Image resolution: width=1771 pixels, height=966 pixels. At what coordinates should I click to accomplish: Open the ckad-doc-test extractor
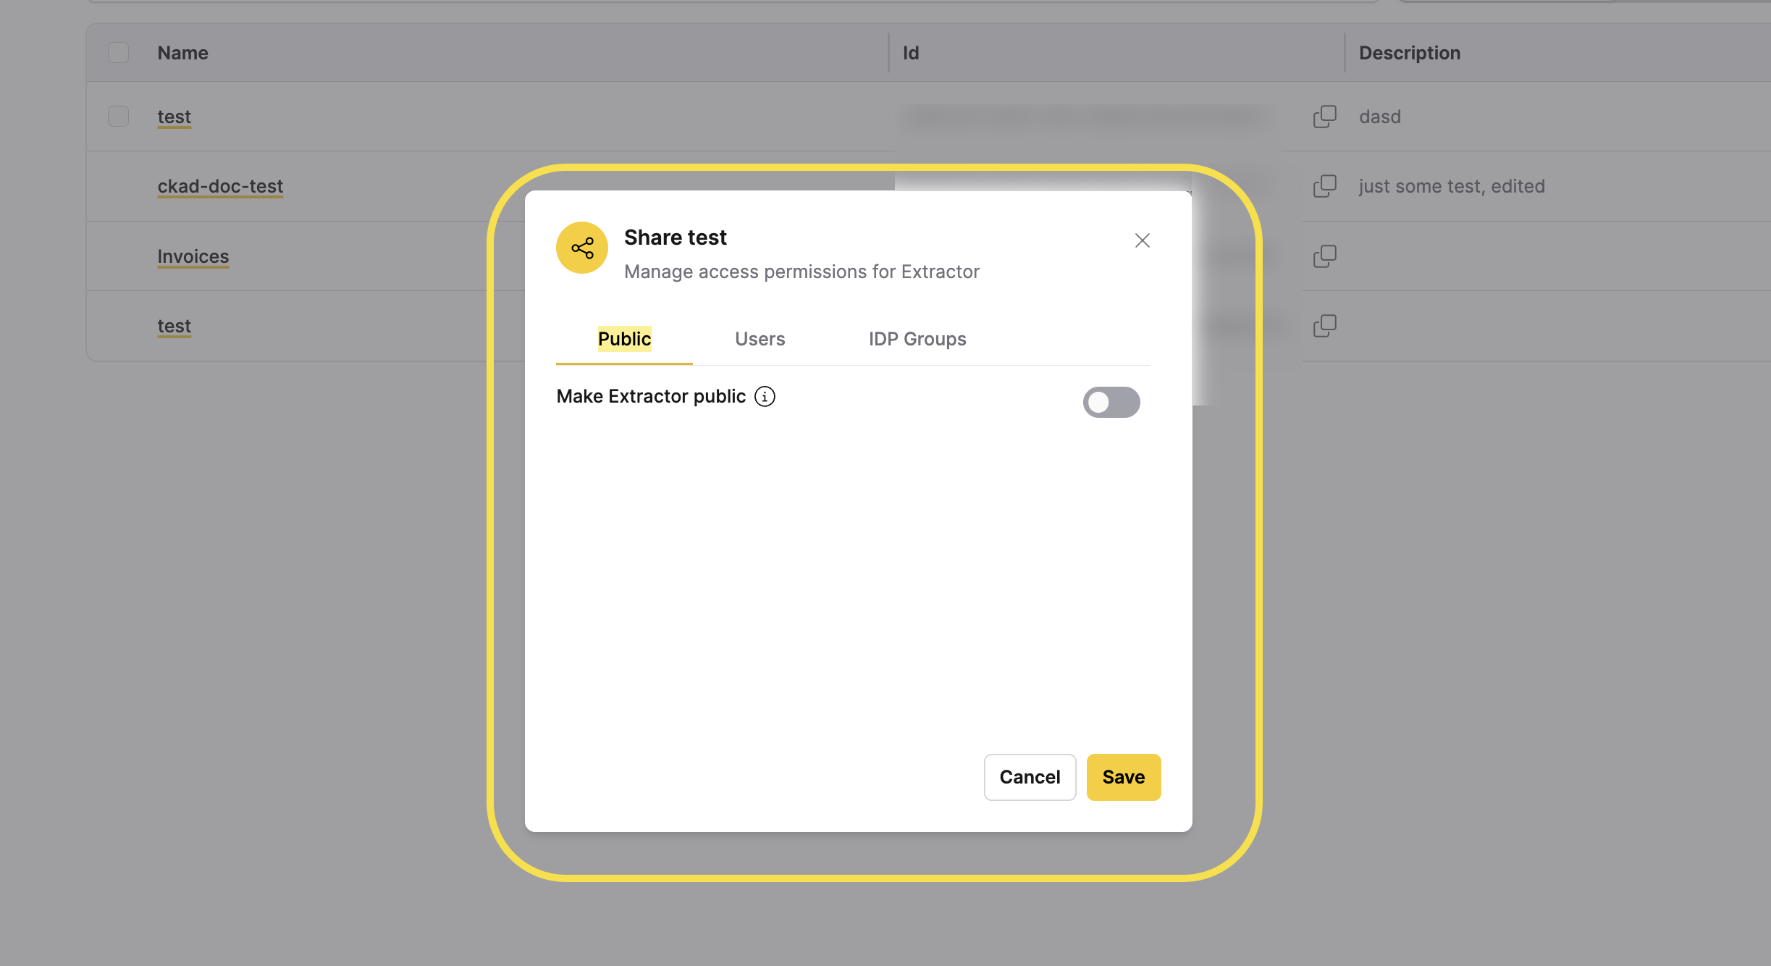click(220, 186)
